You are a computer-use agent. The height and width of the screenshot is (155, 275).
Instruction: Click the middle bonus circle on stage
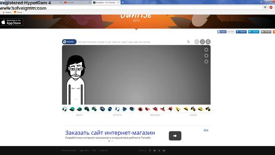point(206,56)
